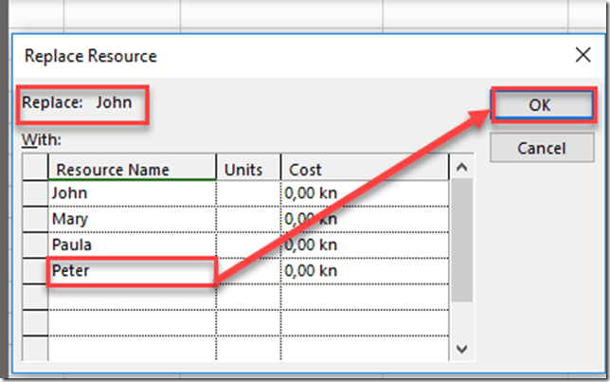
Task: Click the Units cell for Peter
Action: click(248, 271)
